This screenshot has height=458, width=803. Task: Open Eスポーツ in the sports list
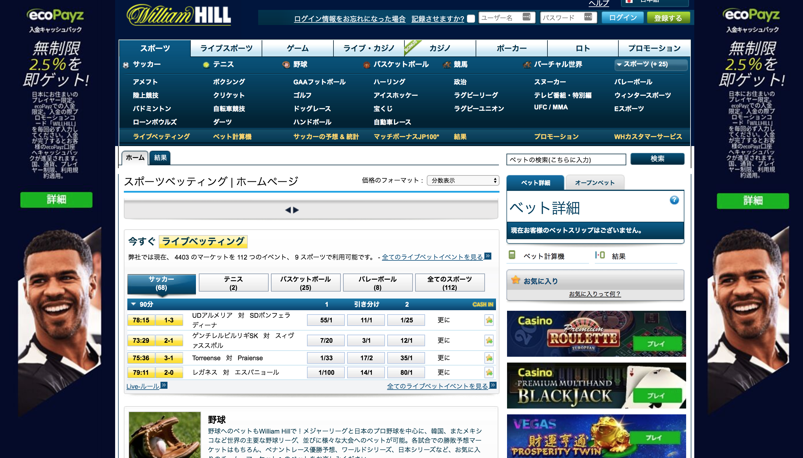click(x=629, y=109)
